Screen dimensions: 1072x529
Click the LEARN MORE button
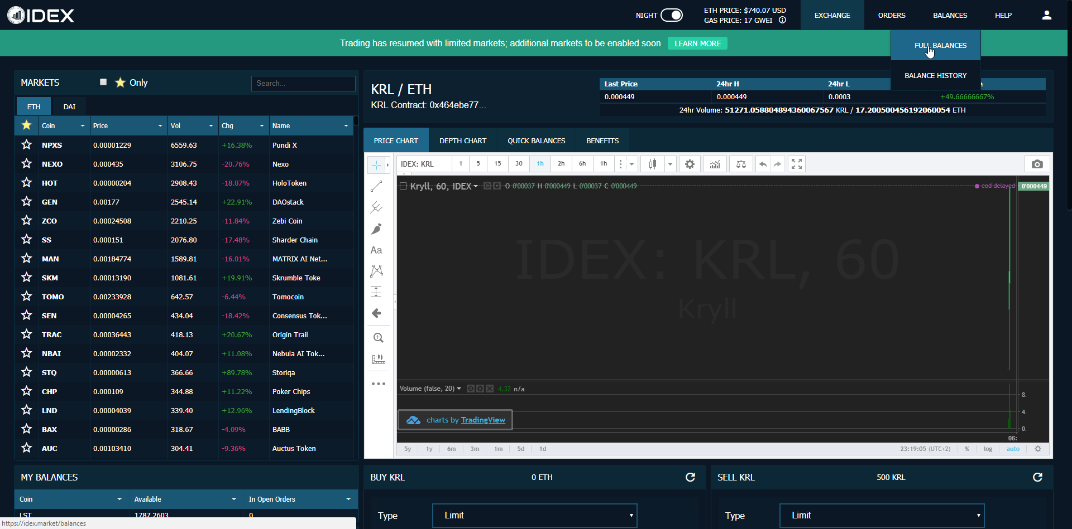coord(697,43)
